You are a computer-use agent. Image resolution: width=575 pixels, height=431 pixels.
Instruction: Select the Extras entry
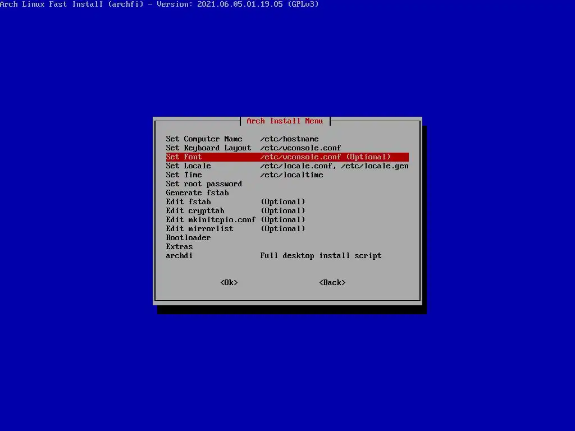(287, 247)
